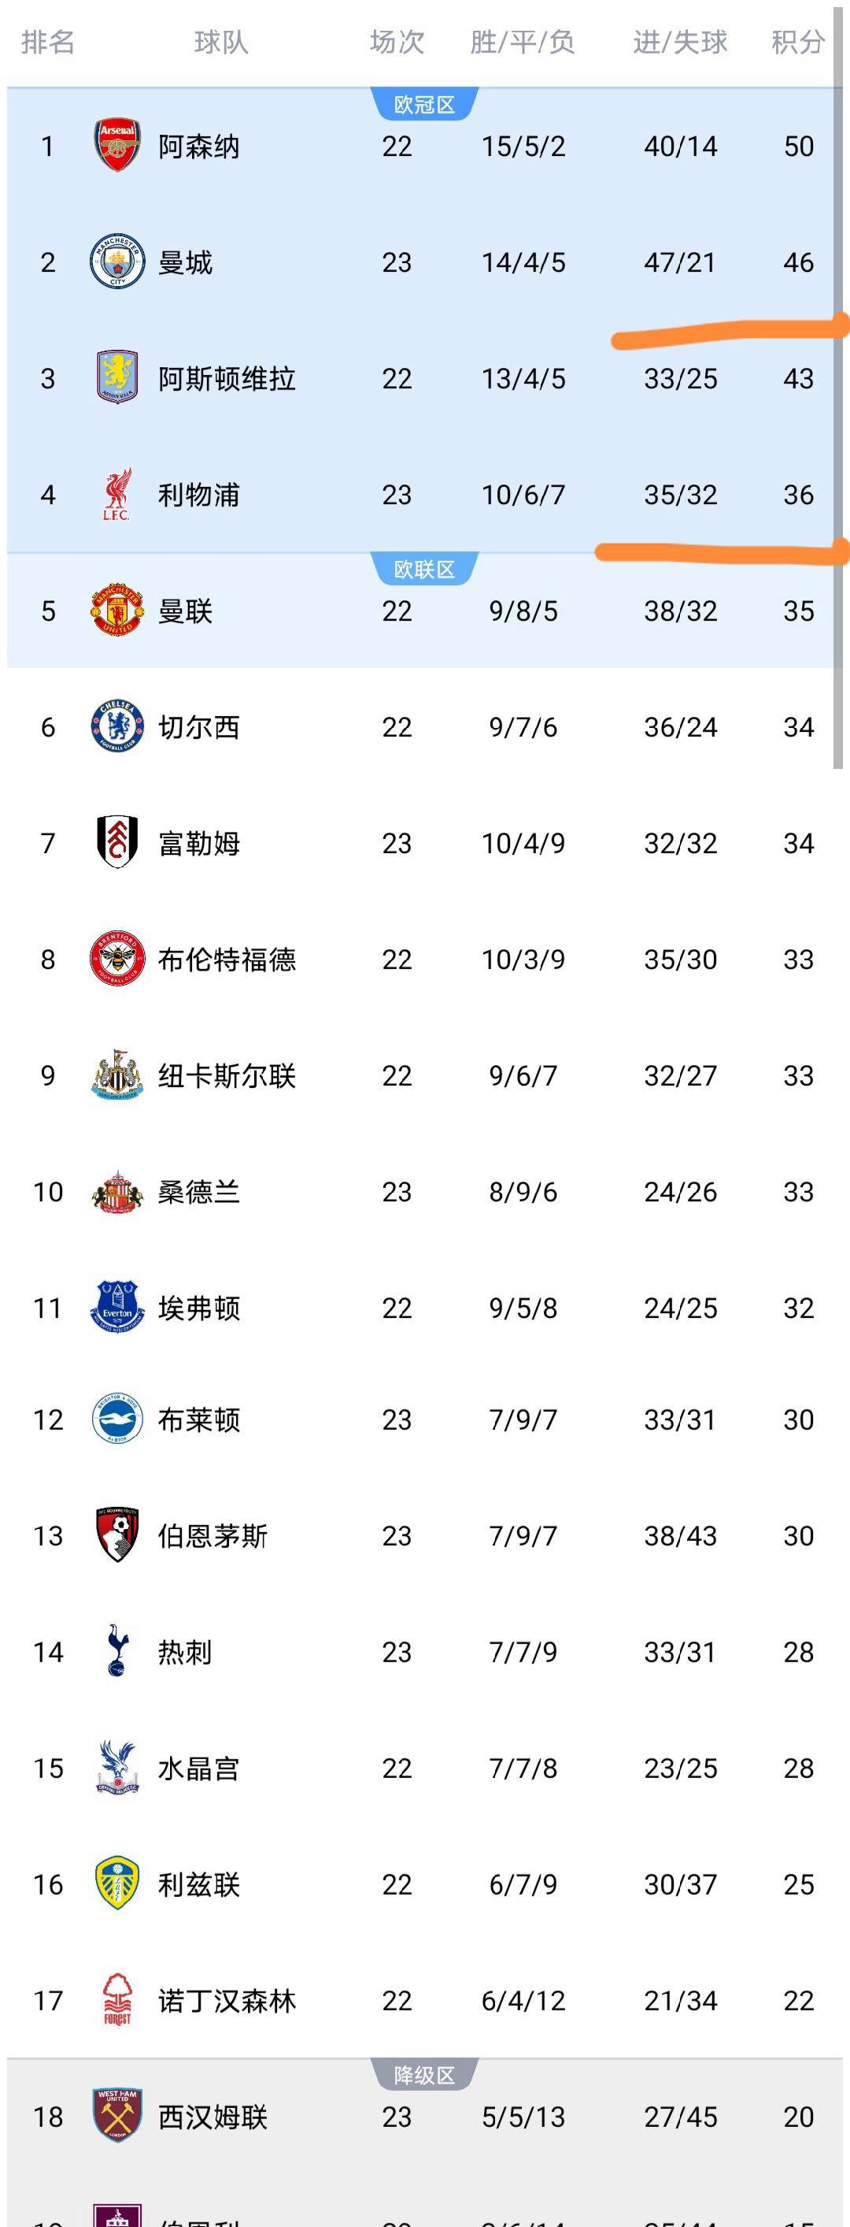Click the 降级区 zone label

424,2075
